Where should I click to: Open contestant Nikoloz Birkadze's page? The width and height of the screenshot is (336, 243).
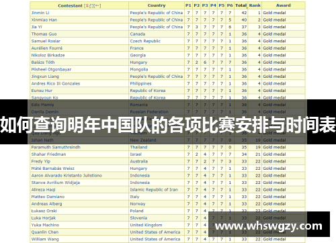click(48, 55)
